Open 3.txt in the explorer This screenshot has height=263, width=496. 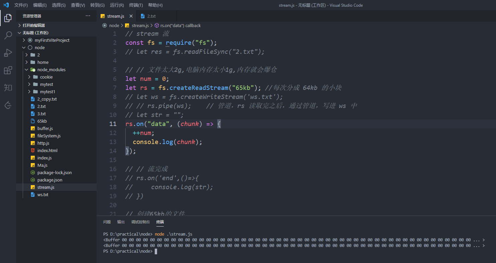coord(56,114)
